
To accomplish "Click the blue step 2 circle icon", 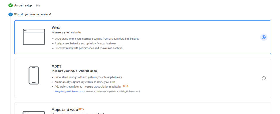I will [x=10, y=14].
